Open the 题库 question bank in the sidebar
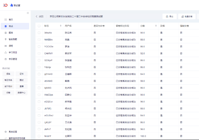Viewport: 199px width, 140px height. click(x=15, y=33)
